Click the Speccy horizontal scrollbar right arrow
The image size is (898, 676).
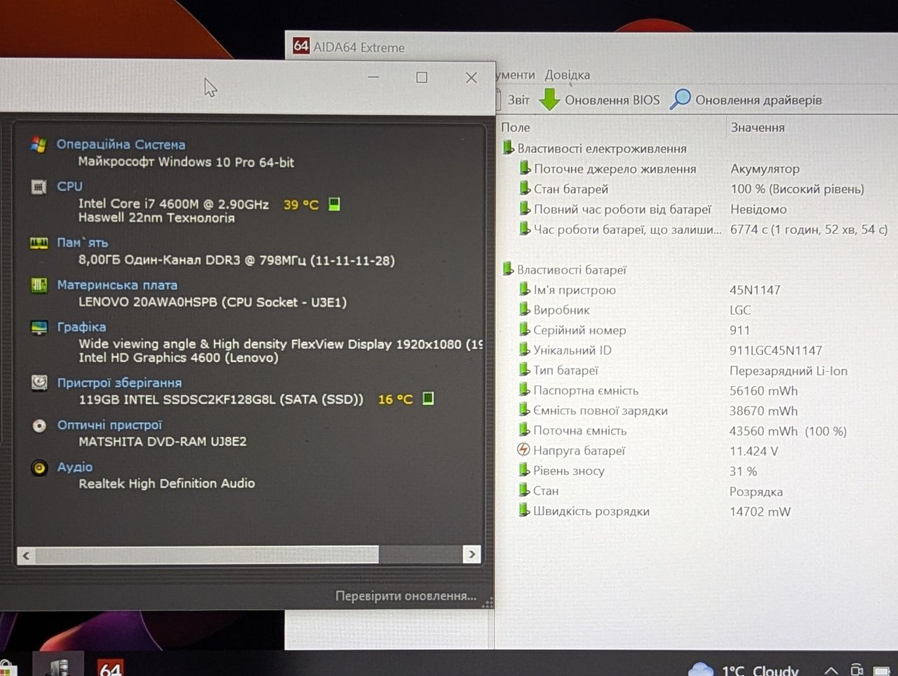pos(472,555)
